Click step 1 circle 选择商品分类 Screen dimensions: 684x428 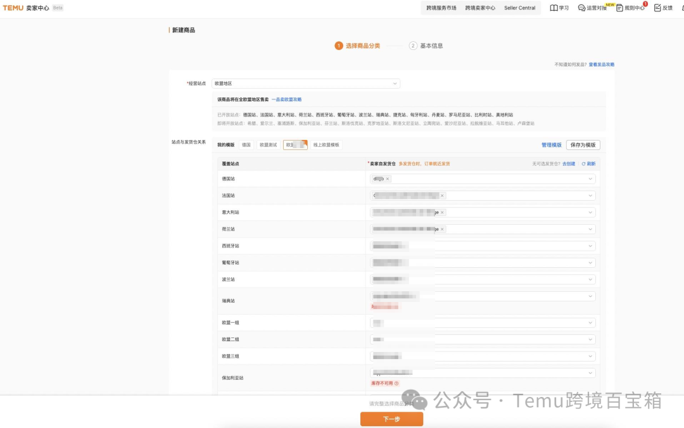(x=338, y=46)
